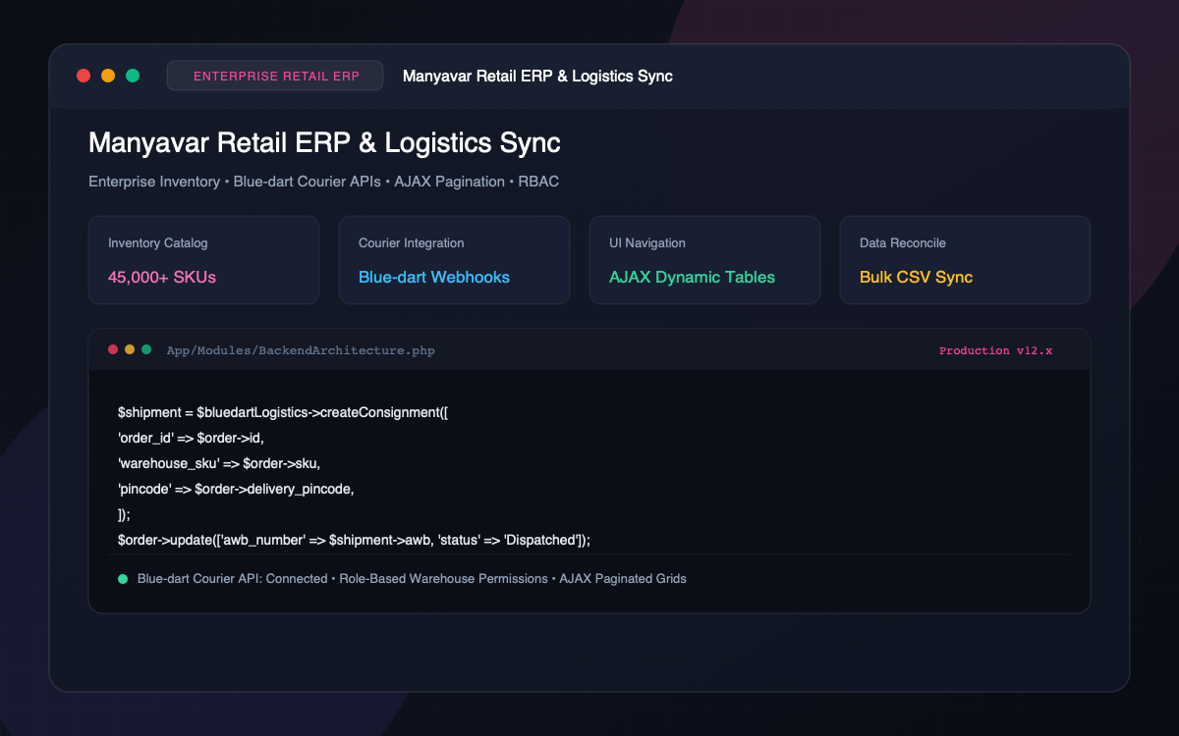Viewport: 1179px width, 736px height.
Task: Open the Courier Integration card
Action: coord(454,260)
